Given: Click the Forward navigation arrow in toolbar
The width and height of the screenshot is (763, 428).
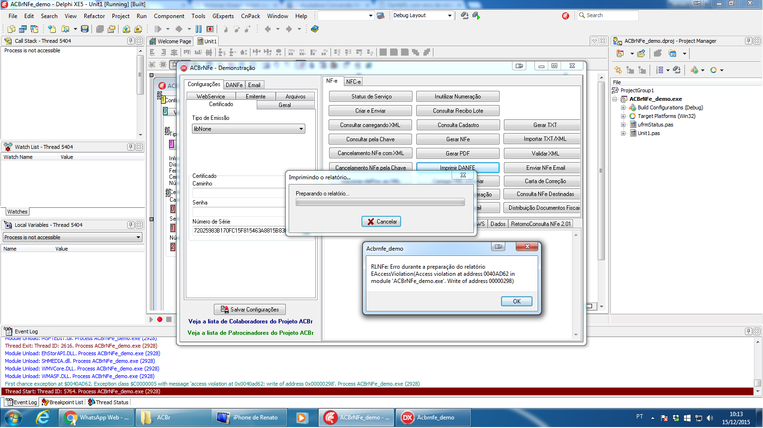Looking at the screenshot, I should pyautogui.click(x=289, y=29).
